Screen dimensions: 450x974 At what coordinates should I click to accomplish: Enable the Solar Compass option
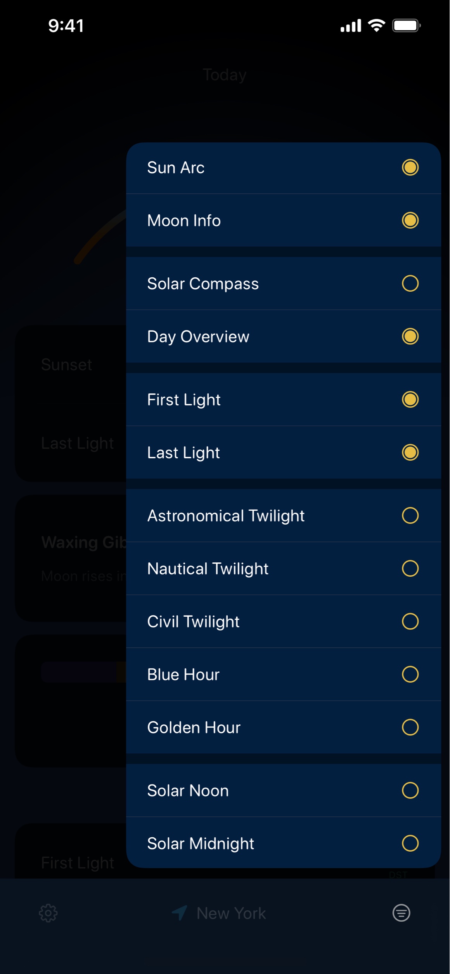410,284
